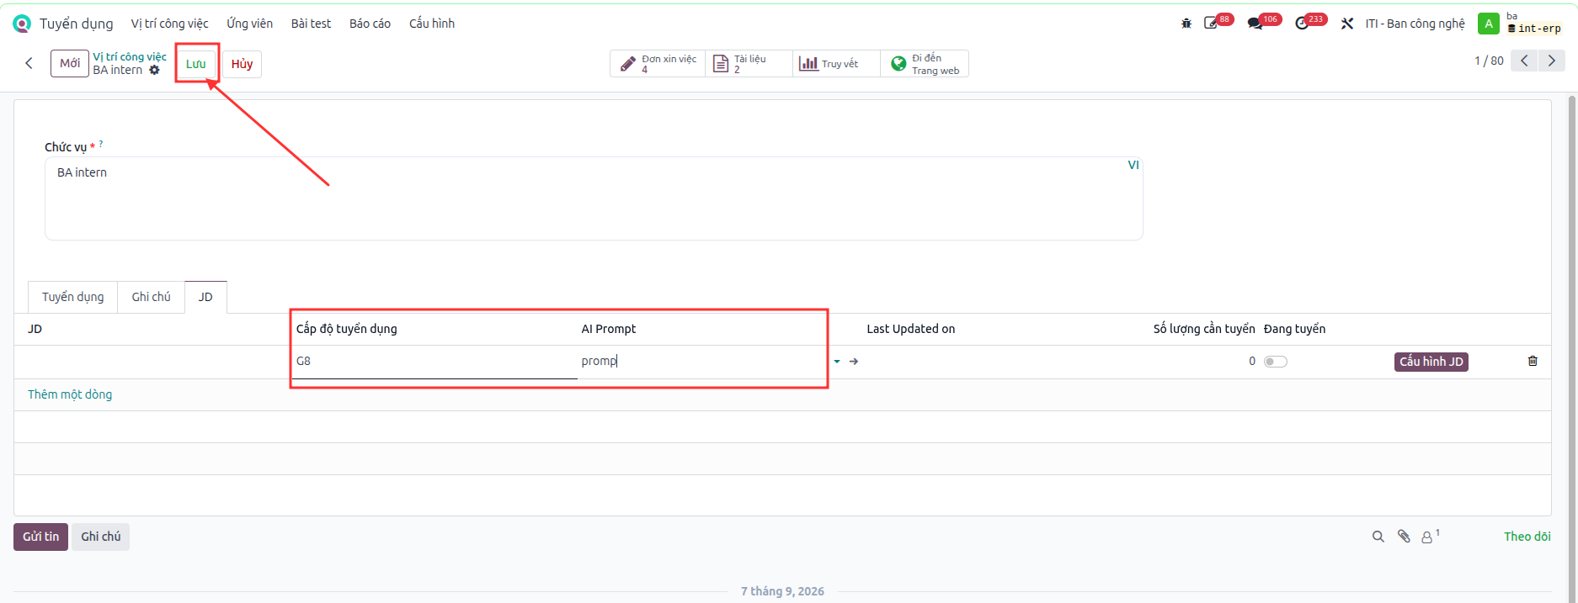The width and height of the screenshot is (1578, 603).
Task: Switch to the Ghi chú tab
Action: click(x=152, y=297)
